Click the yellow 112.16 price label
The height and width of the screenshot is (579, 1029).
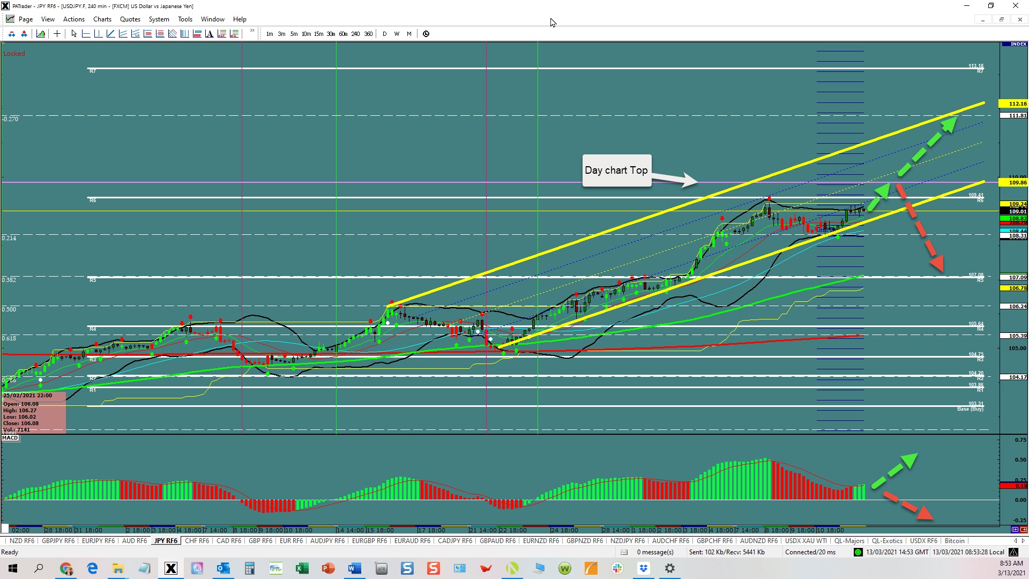pos(1013,104)
